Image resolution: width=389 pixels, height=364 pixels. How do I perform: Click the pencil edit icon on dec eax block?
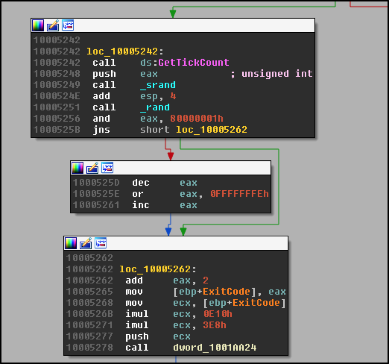pos(93,168)
